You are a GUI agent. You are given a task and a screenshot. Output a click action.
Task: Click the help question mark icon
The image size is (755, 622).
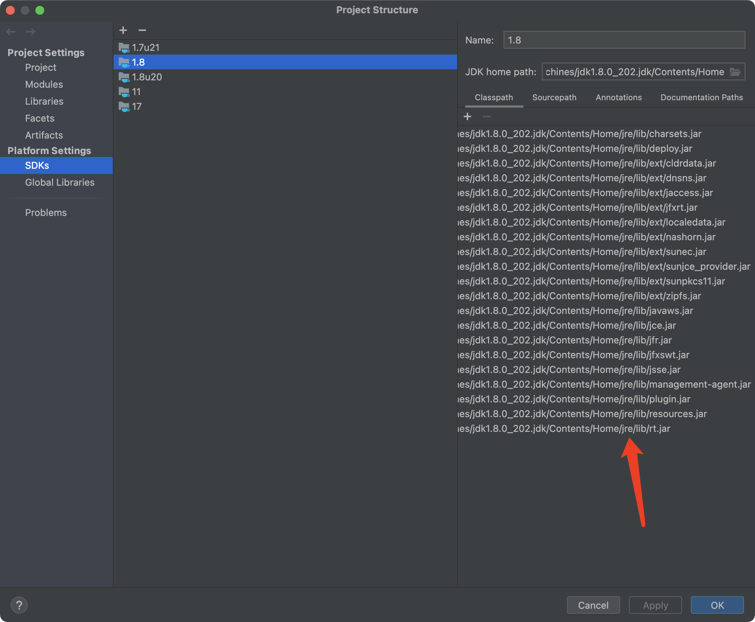(19, 605)
